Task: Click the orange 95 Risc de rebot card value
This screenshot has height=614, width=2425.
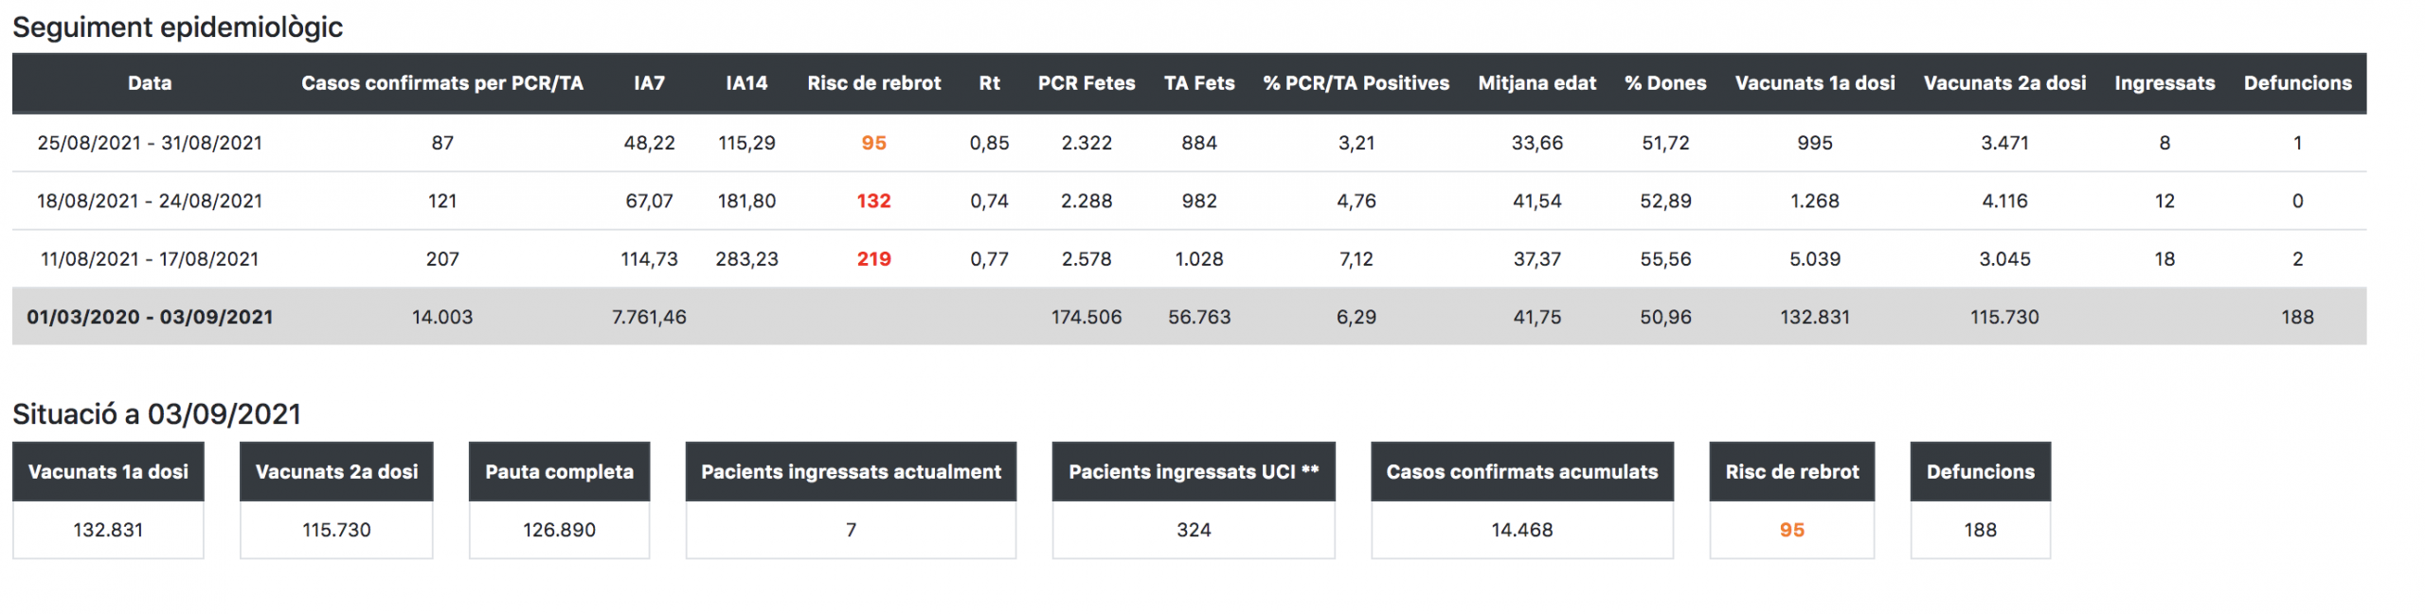Action: click(1792, 530)
